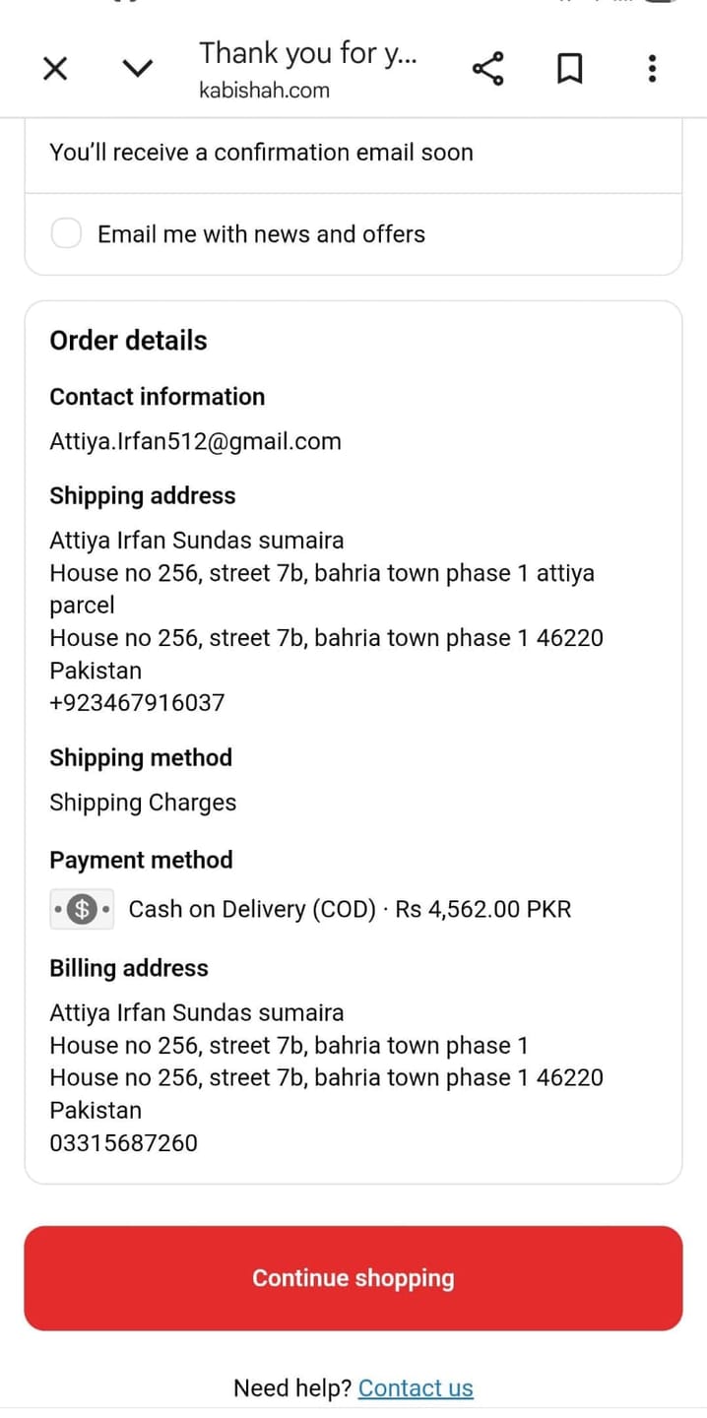
Task: Select the Attiya.Irfan512@gmail.com email text
Action: pyautogui.click(x=196, y=441)
